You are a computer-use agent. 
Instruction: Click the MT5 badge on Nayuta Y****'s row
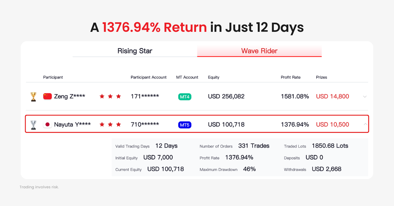point(185,125)
